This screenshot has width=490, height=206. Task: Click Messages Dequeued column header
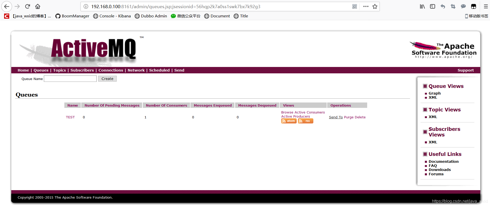[x=257, y=105]
